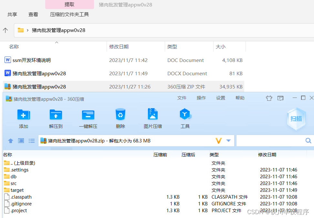Screen dimensions: 314x218
Task: Click the .settings folder icon
Action: point(7,170)
